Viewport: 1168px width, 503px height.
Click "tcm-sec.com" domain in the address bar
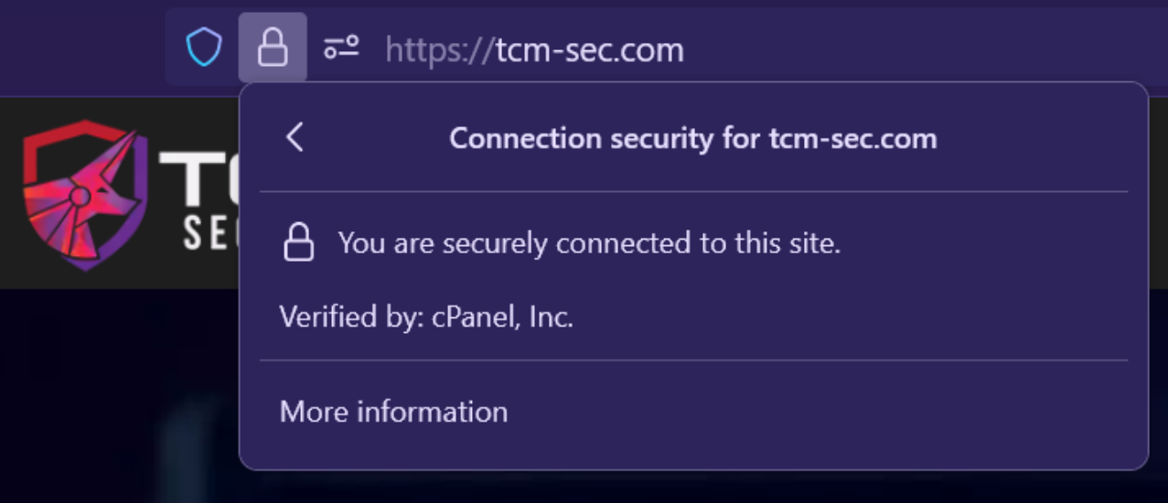[589, 48]
